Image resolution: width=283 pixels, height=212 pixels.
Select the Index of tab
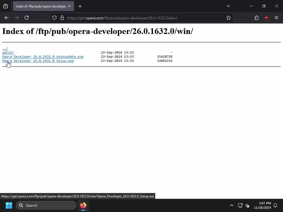click(43, 6)
